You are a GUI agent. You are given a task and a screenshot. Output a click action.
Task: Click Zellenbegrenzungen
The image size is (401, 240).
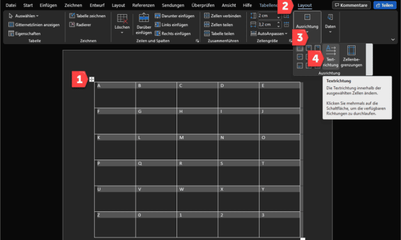[x=351, y=56]
